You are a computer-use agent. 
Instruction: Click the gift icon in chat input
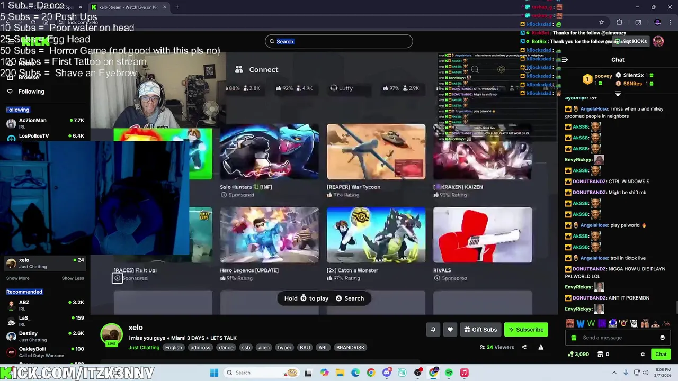click(573, 338)
